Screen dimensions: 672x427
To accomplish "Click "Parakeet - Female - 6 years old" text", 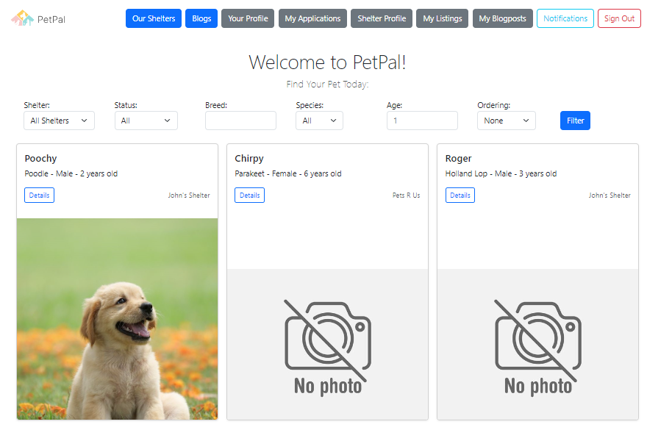I will (288, 174).
